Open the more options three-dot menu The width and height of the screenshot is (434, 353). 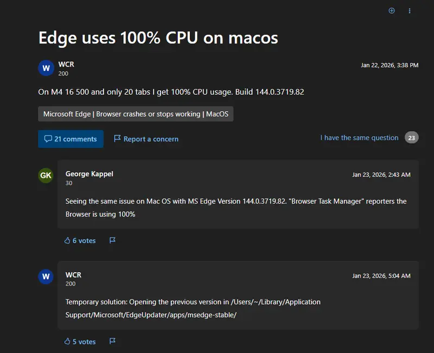[409, 10]
